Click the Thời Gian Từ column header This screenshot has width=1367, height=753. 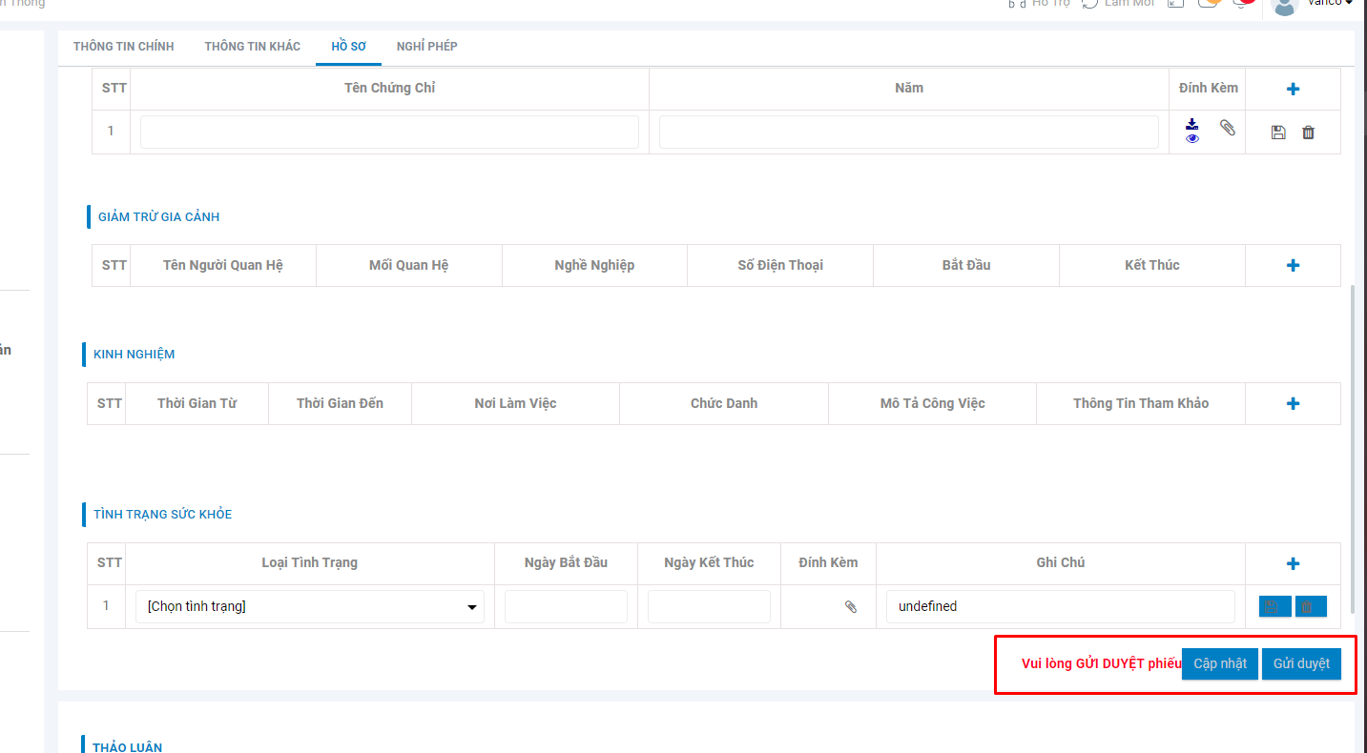point(197,403)
